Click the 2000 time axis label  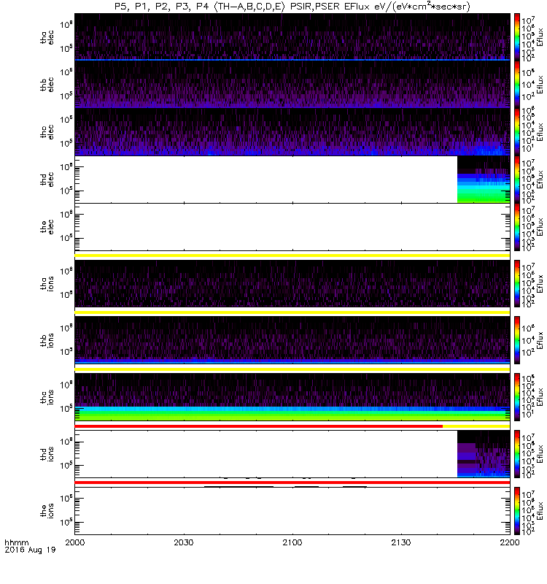pos(75,542)
